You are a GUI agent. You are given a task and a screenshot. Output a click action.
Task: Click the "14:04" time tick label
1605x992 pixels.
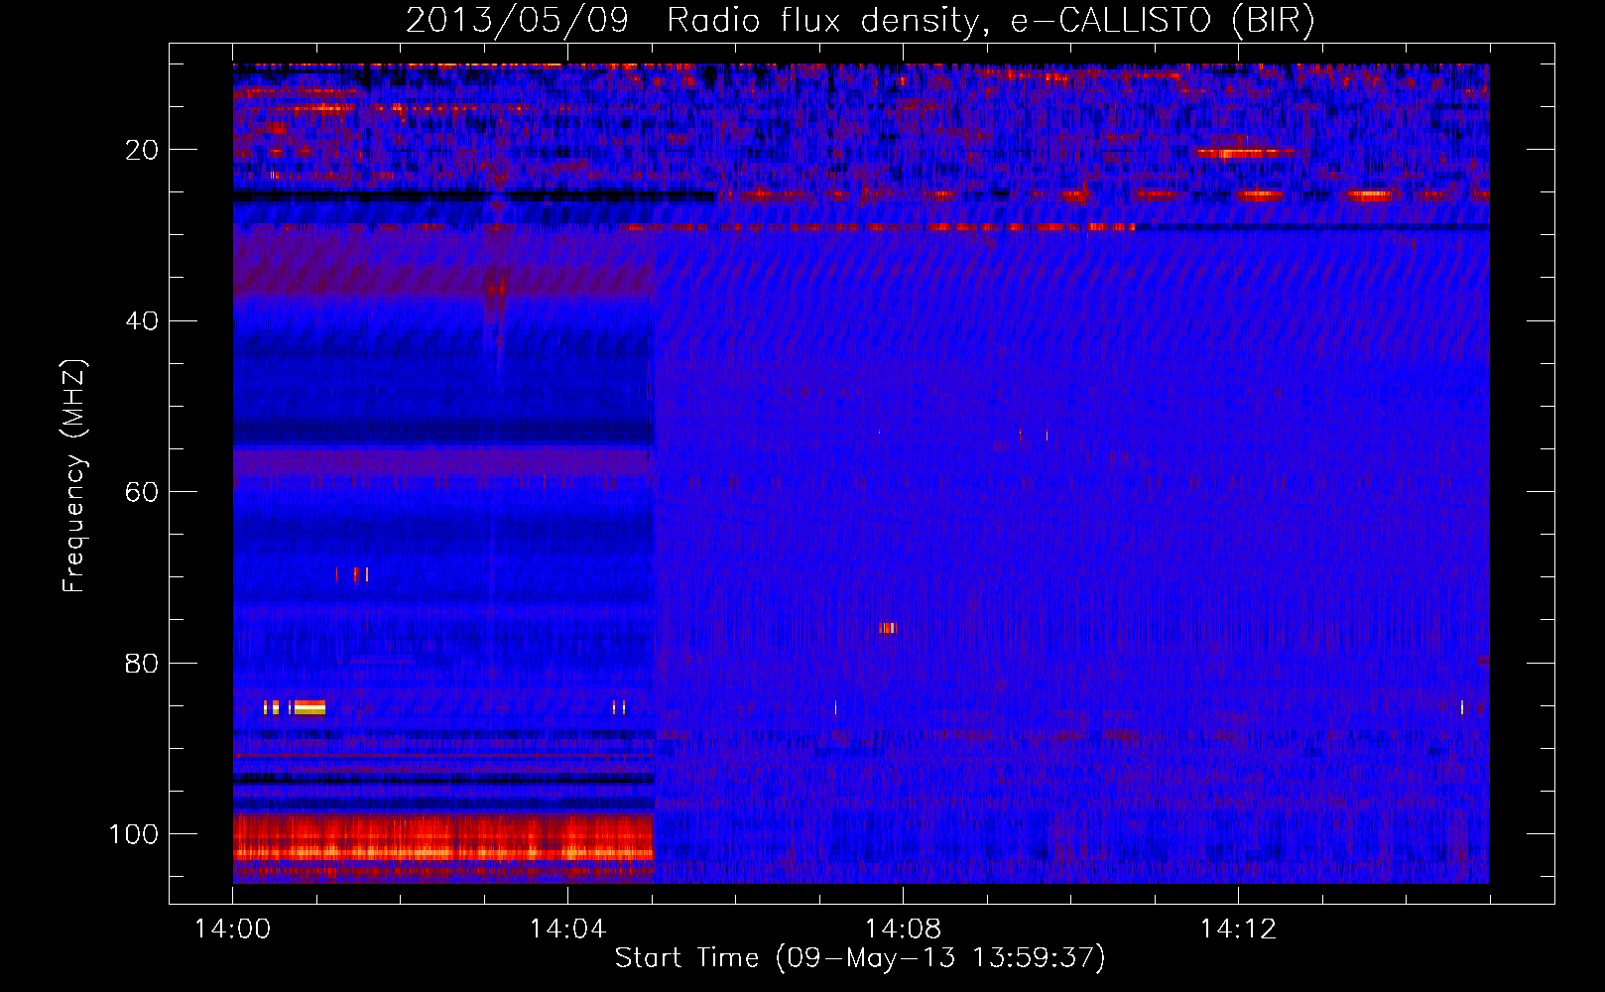567,930
